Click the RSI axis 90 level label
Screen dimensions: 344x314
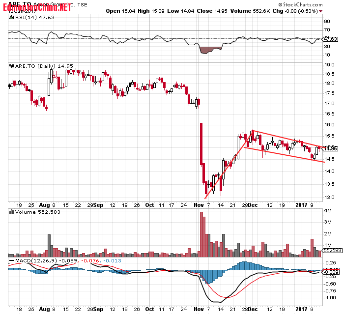[x=327, y=21]
